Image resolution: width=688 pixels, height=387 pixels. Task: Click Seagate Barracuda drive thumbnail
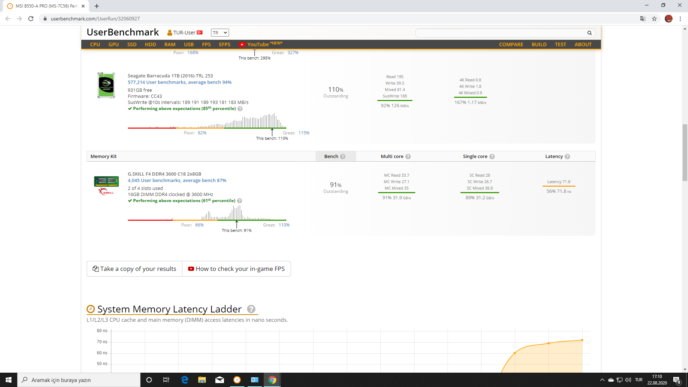(x=106, y=85)
